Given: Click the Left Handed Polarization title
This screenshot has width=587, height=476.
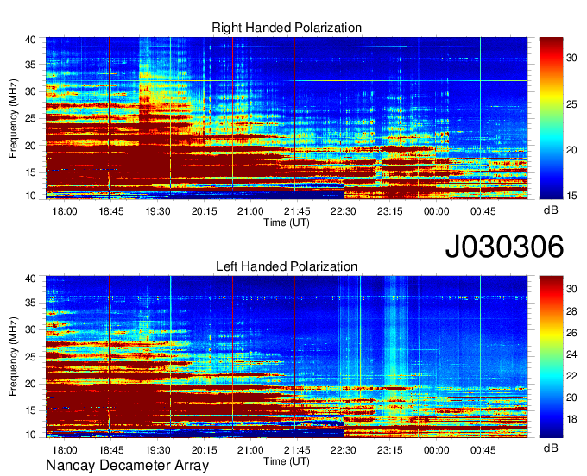Looking at the screenshot, I should click(287, 266).
